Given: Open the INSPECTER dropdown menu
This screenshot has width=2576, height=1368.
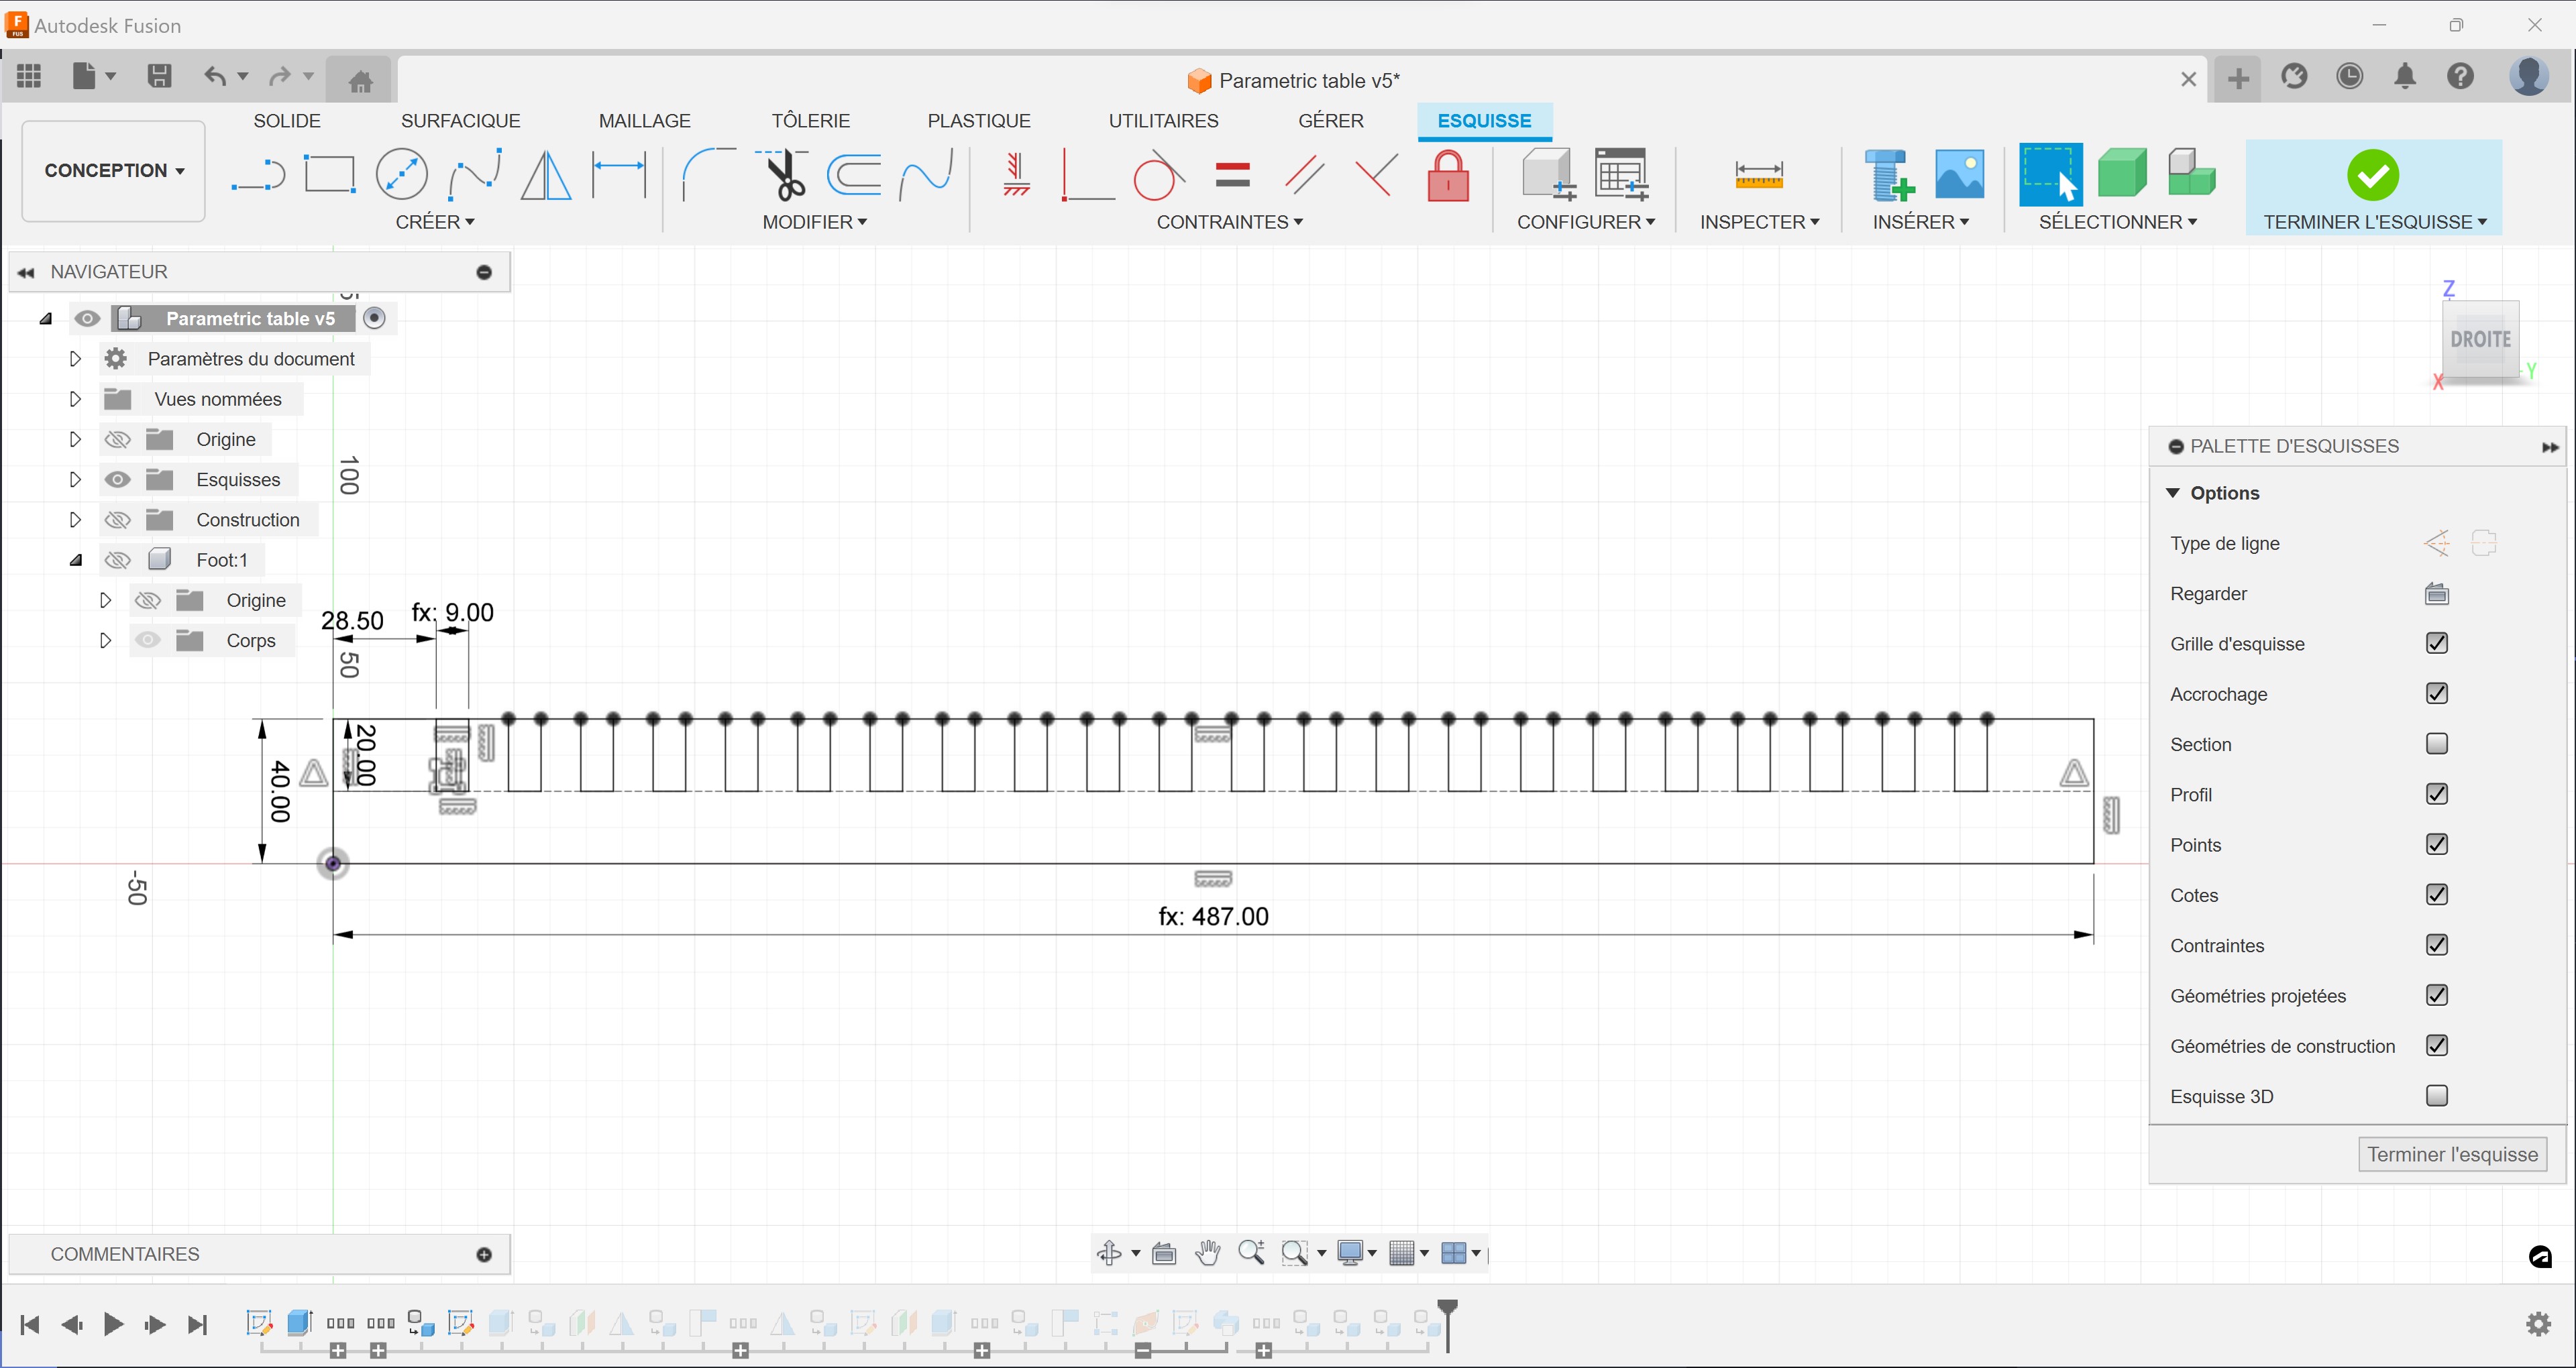Looking at the screenshot, I should pos(1759,222).
